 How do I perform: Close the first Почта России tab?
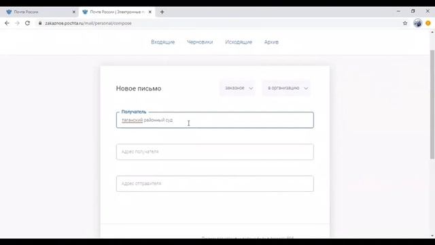point(74,12)
